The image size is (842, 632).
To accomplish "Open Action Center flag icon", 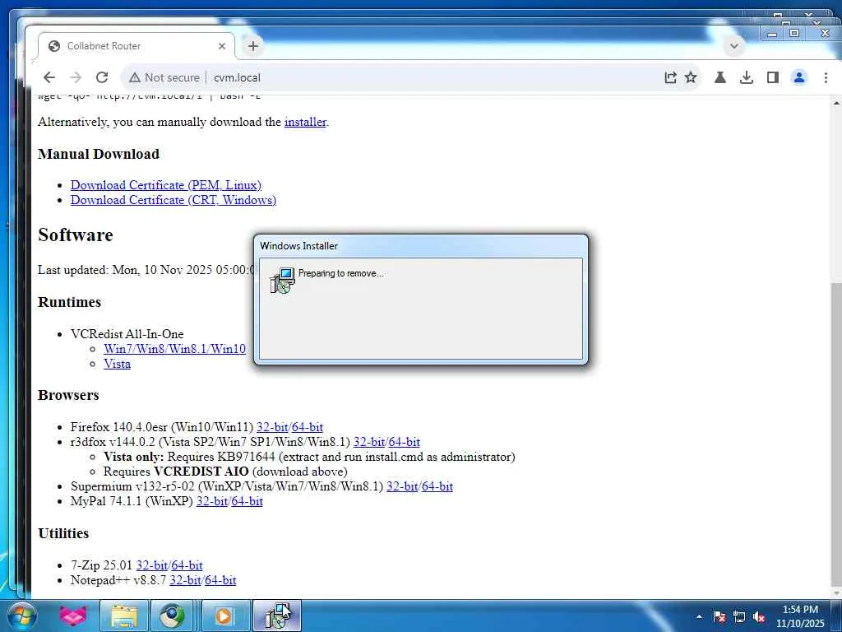I will (x=719, y=616).
